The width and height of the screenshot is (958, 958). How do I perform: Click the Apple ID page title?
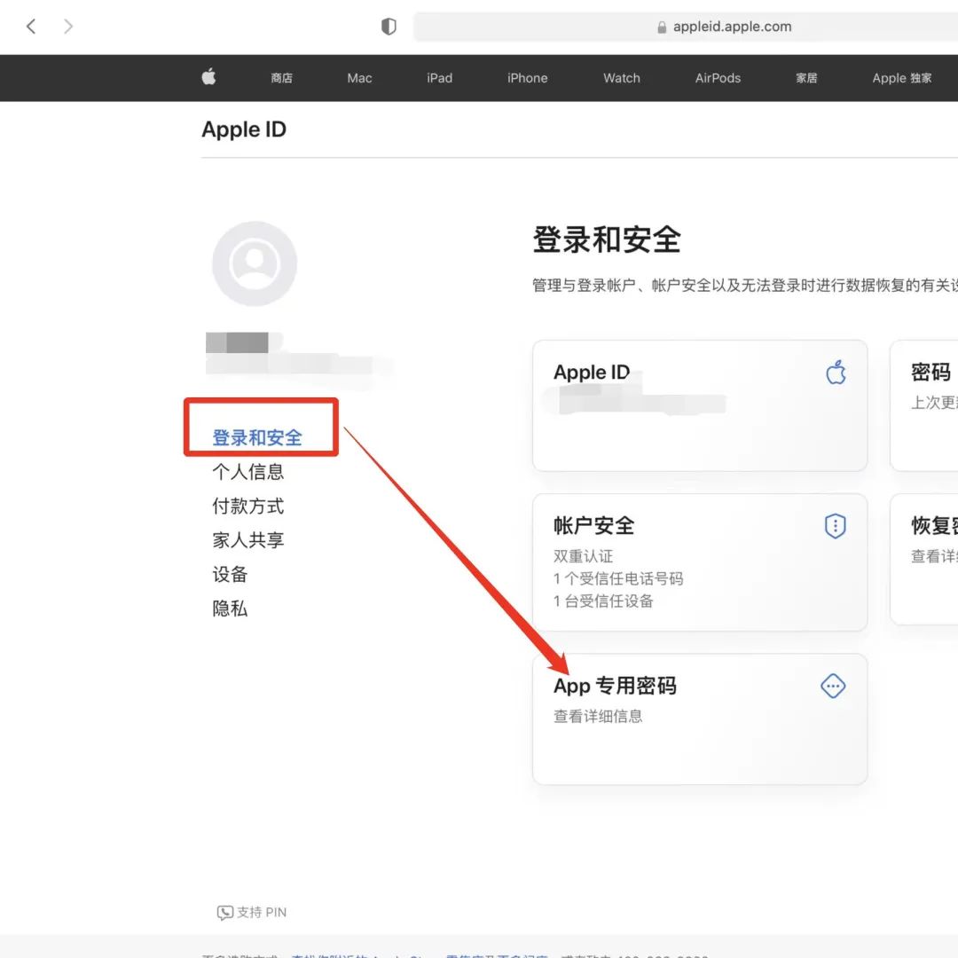click(x=244, y=130)
